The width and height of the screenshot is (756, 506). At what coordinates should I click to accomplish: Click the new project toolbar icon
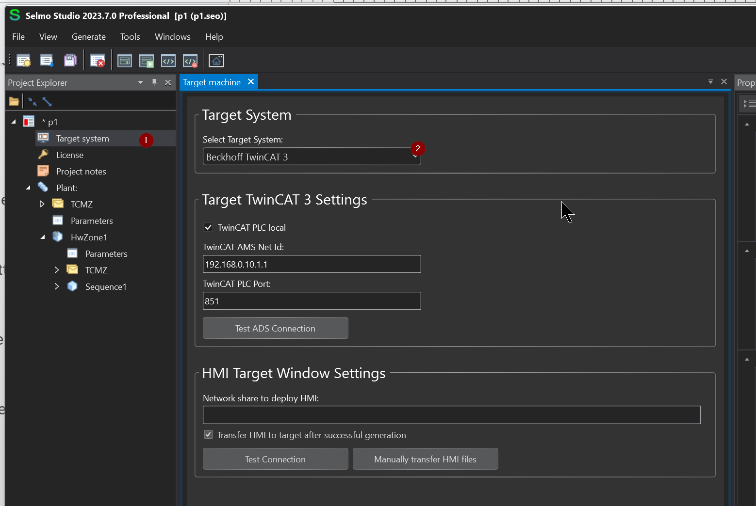coord(23,61)
